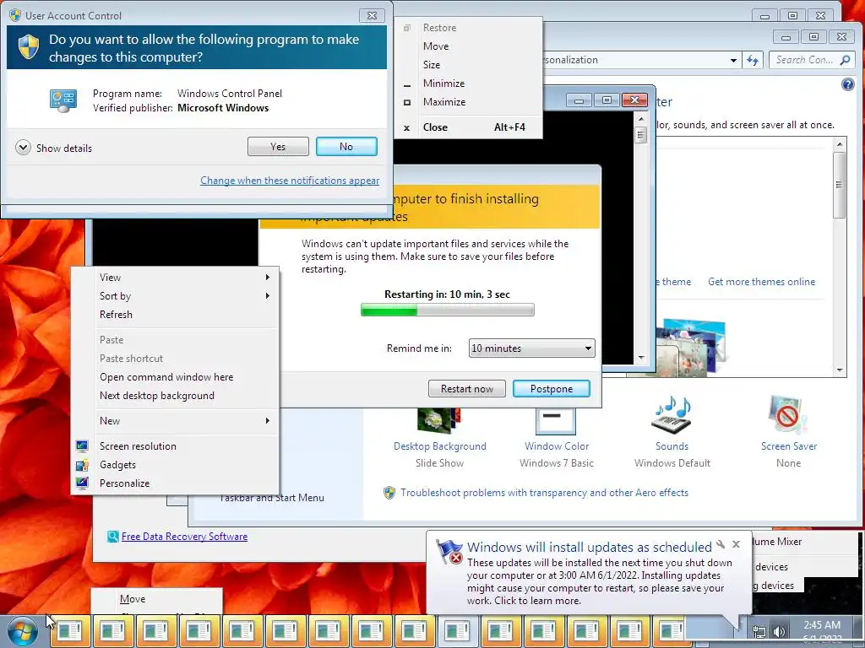The image size is (865, 648).
Task: Open the Control Panel address bar dropdown arrow
Action: pyautogui.click(x=733, y=60)
